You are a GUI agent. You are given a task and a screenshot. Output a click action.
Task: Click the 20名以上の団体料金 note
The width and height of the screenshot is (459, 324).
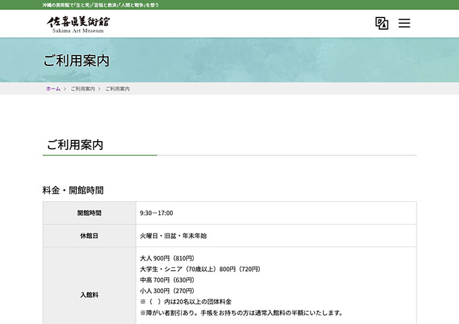pos(186,302)
